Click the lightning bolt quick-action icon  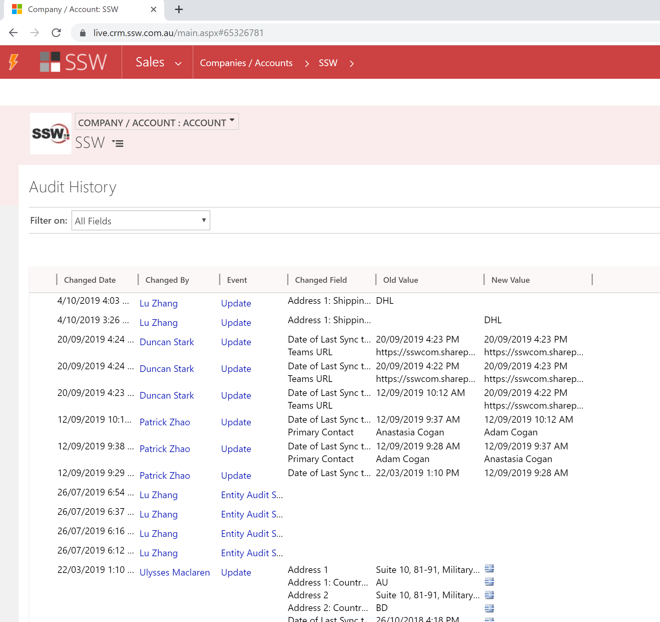(x=13, y=62)
